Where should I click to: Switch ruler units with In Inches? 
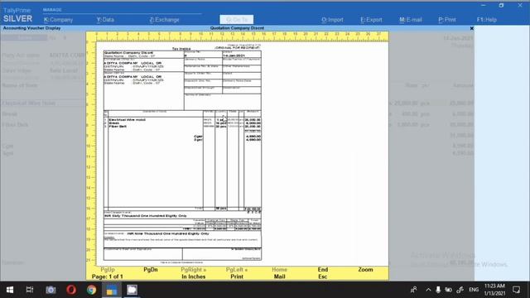[x=193, y=276]
